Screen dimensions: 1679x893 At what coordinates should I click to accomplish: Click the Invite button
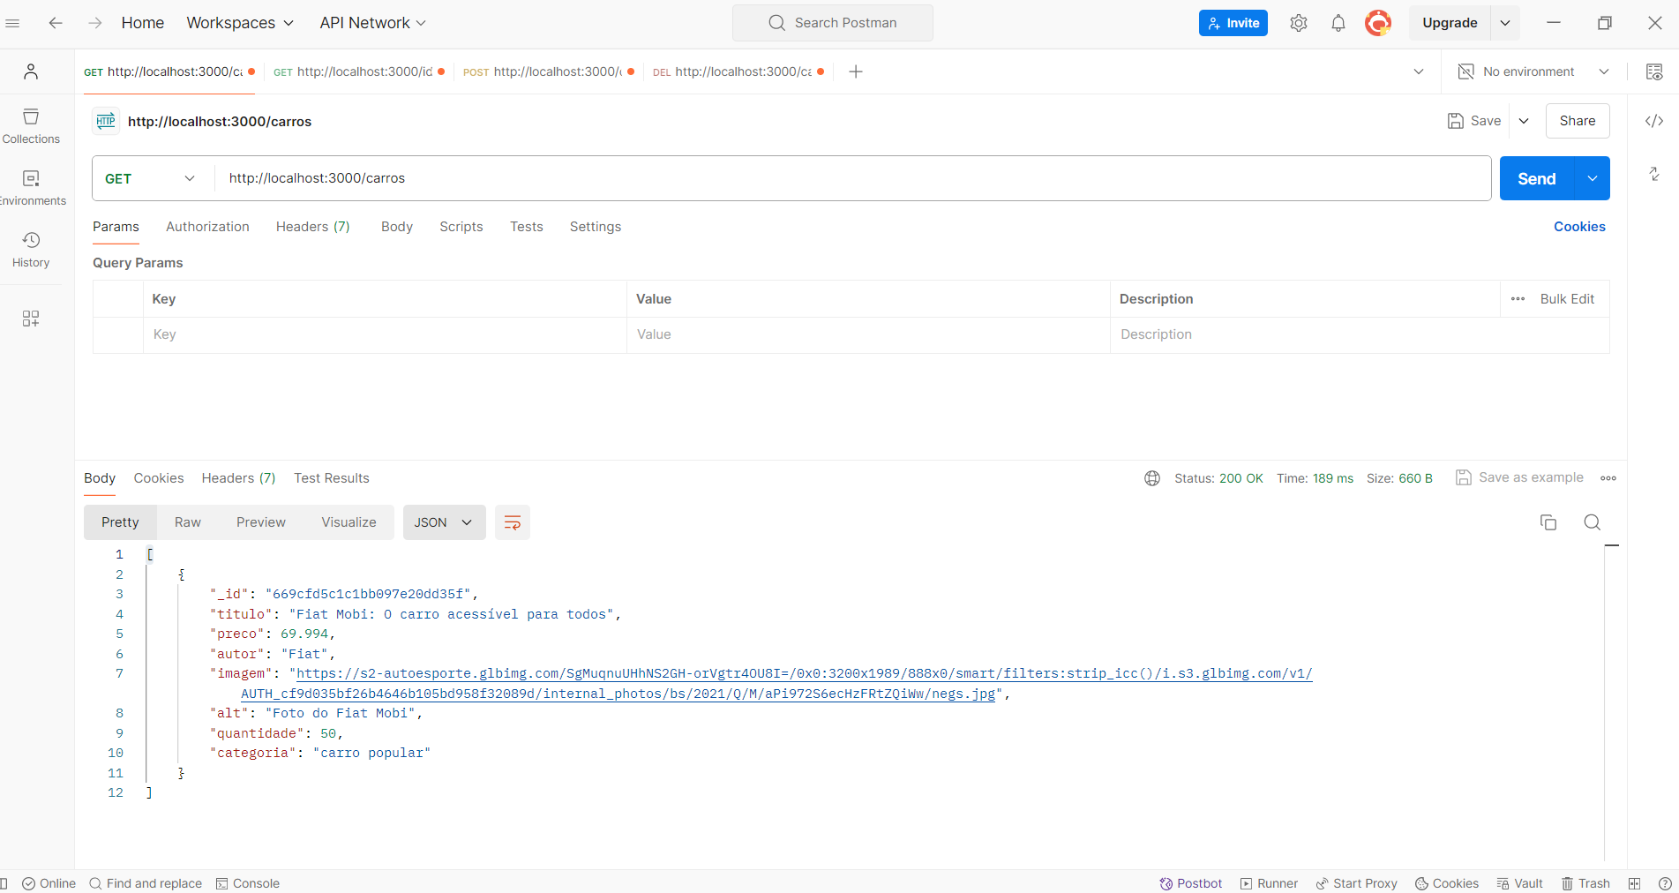(1233, 23)
